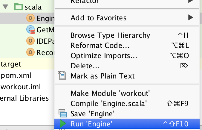Viewport: 202px width, 130px height.
Task: Choose Browse Type Hierarchy
Action: tap(110, 35)
